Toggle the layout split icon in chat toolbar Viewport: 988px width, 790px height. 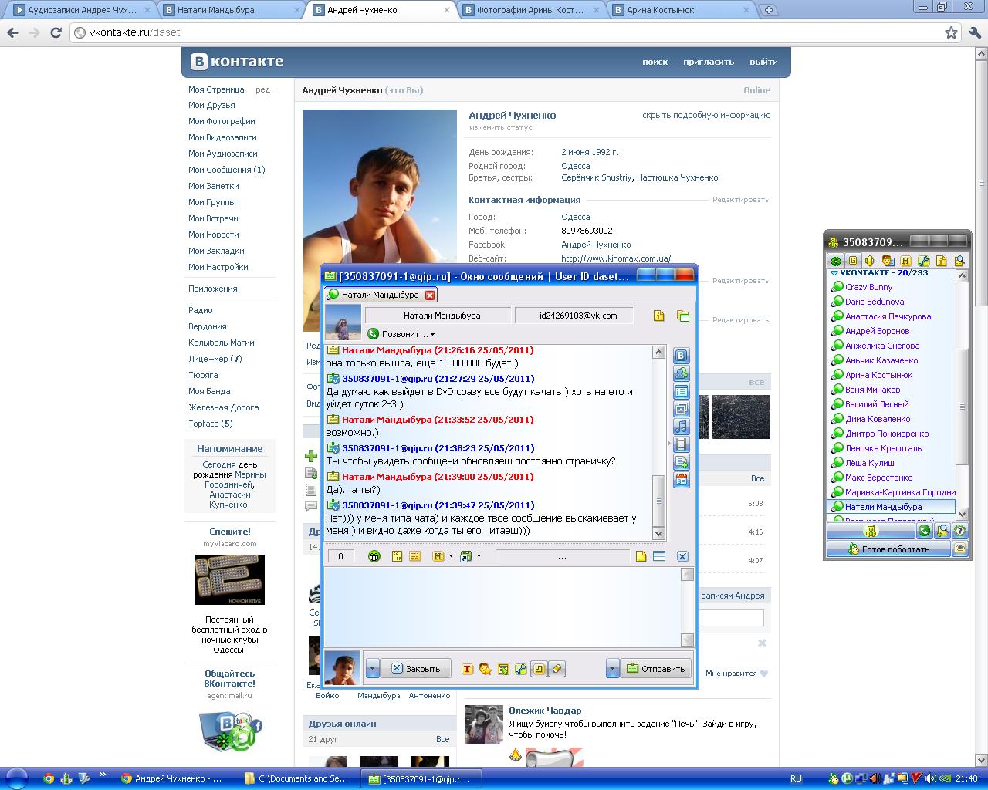coord(659,556)
